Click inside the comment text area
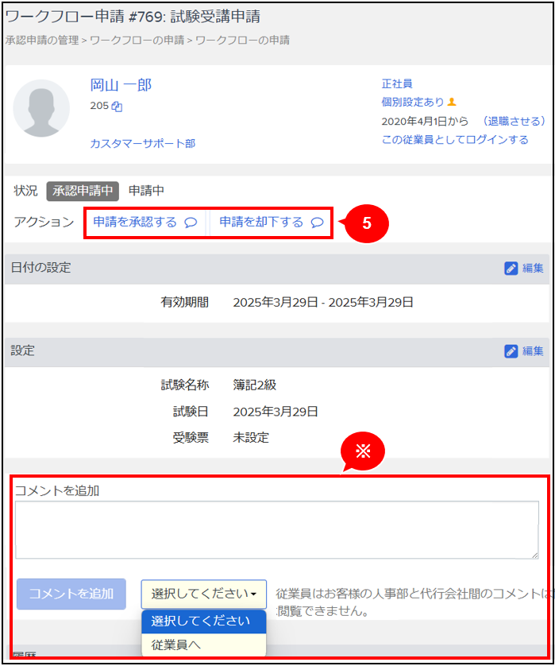Image resolution: width=555 pixels, height=666 pixels. pyautogui.click(x=276, y=529)
